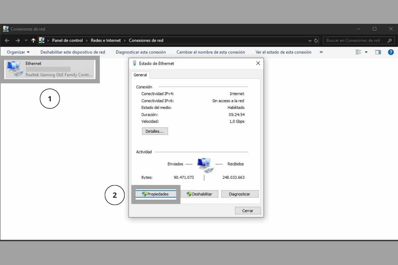Viewport: 398px width, 265px height.
Task: Click the network computers icon in Estado dialog
Action: (x=205, y=165)
